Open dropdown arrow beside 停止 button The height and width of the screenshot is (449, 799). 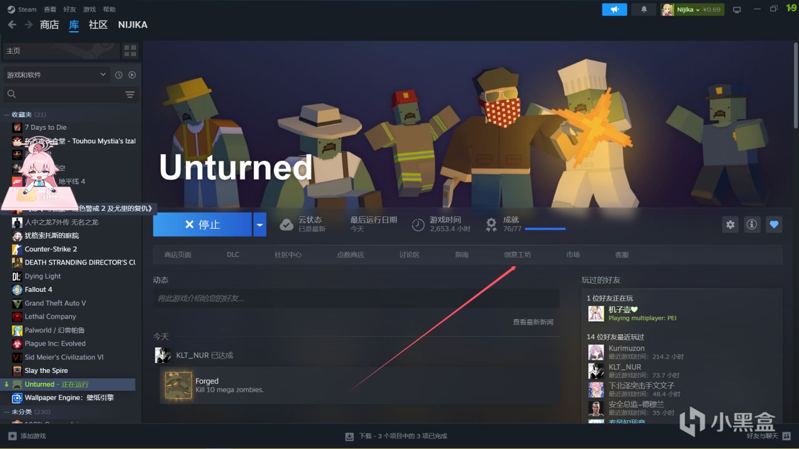[x=260, y=224]
